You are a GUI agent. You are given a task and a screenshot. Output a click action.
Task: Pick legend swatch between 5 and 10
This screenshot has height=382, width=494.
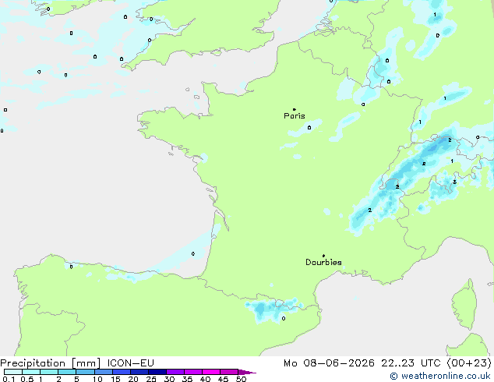tap(85, 372)
